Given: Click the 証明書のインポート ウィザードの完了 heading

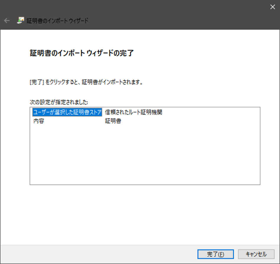Looking at the screenshot, I should click(x=82, y=53).
